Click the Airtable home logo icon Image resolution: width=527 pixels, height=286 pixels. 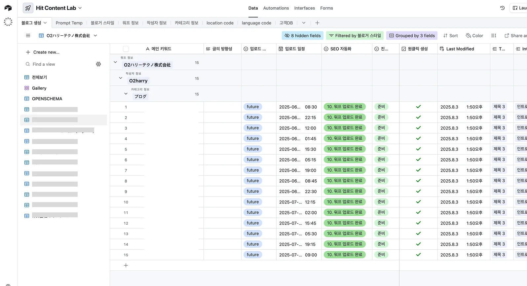(8, 8)
